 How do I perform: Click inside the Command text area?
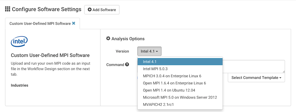[x=254, y=67]
